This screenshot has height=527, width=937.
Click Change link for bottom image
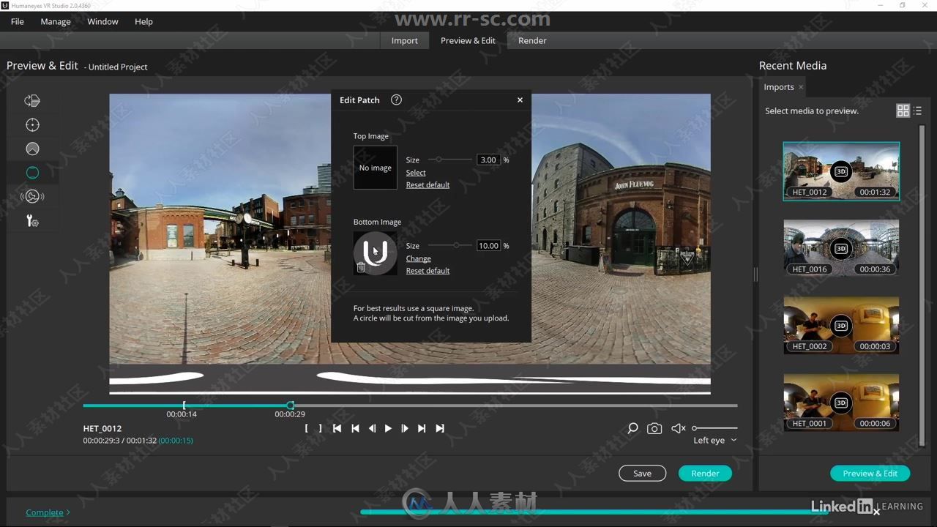pos(419,258)
